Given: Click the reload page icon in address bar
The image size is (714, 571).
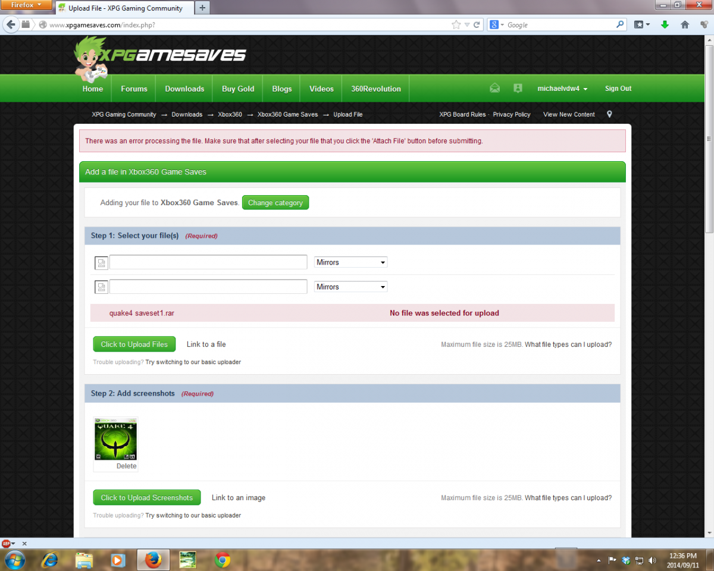Looking at the screenshot, I should click(x=477, y=25).
